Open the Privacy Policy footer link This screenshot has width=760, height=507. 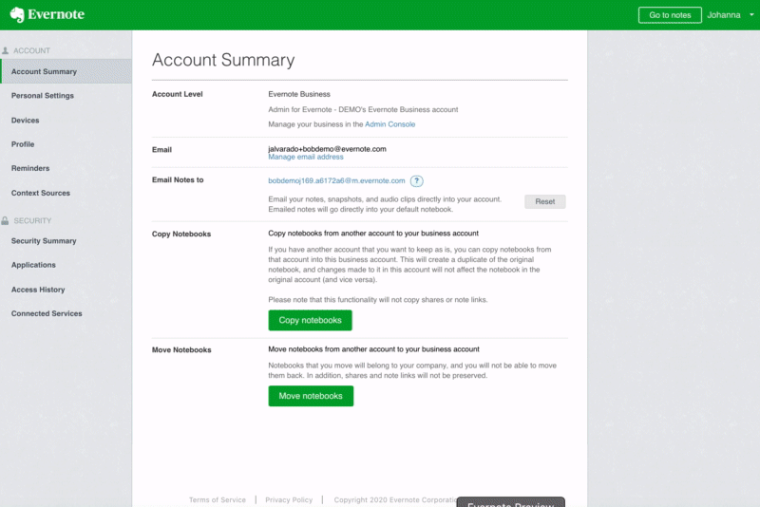point(289,499)
